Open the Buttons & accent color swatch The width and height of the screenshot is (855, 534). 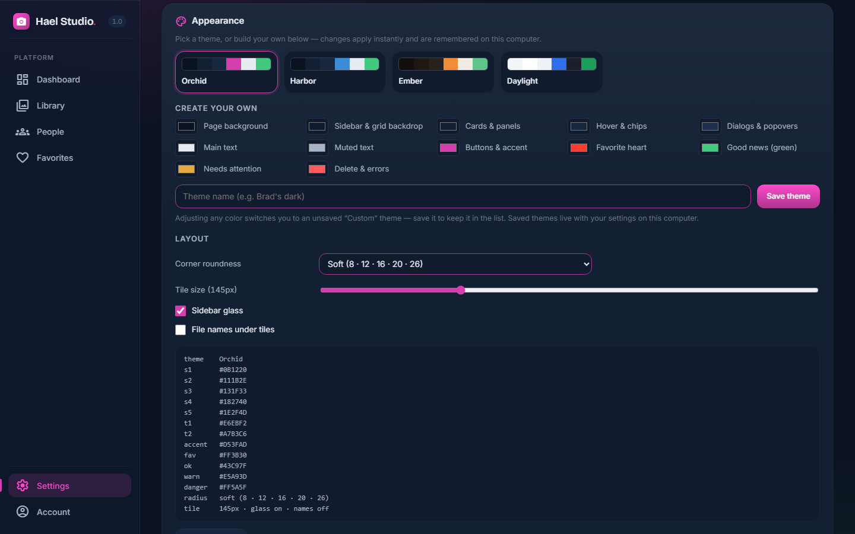coord(448,148)
